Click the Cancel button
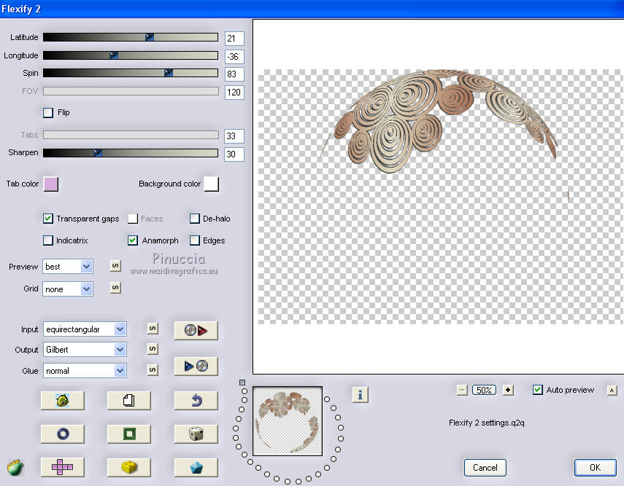Image resolution: width=624 pixels, height=486 pixels. pyautogui.click(x=485, y=468)
